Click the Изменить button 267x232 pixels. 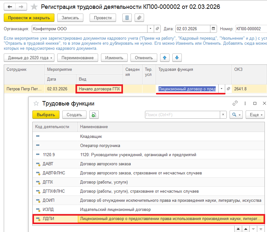114,58
